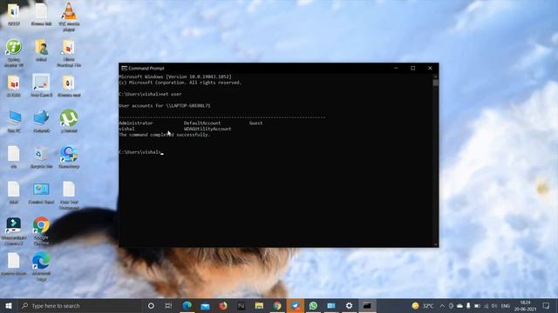Open weather widget showing 32°C
Image resolution: width=558 pixels, height=313 pixels.
point(423,305)
